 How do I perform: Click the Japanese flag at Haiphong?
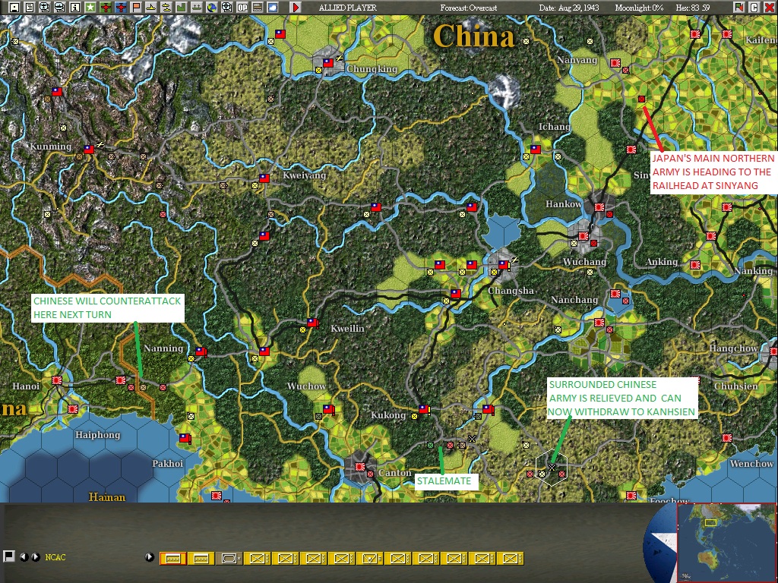73,409
